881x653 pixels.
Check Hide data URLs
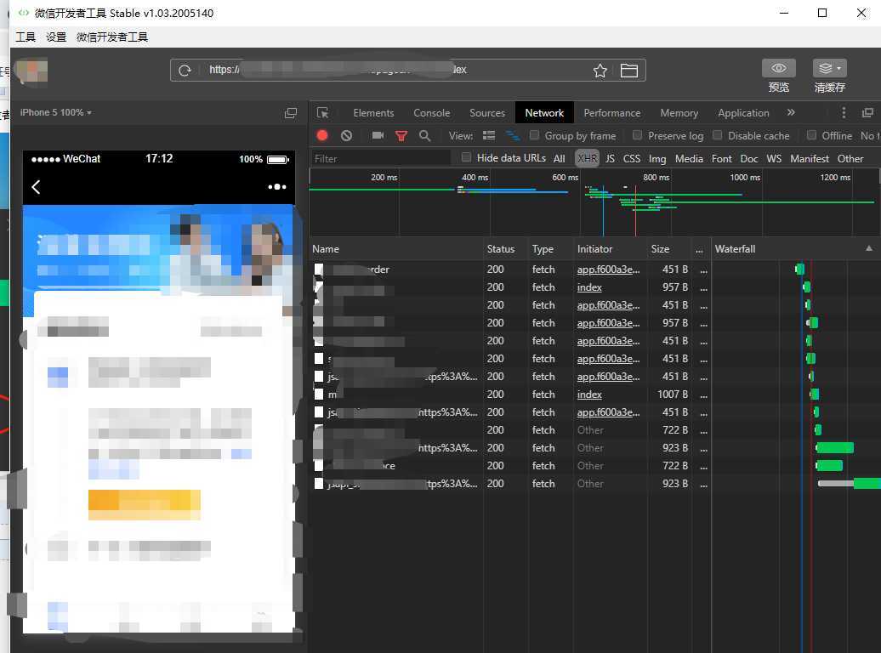click(466, 157)
